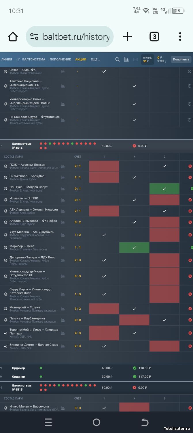Click the search magnifier icon
The height and width of the screenshot is (433, 193).
click(x=118, y=59)
